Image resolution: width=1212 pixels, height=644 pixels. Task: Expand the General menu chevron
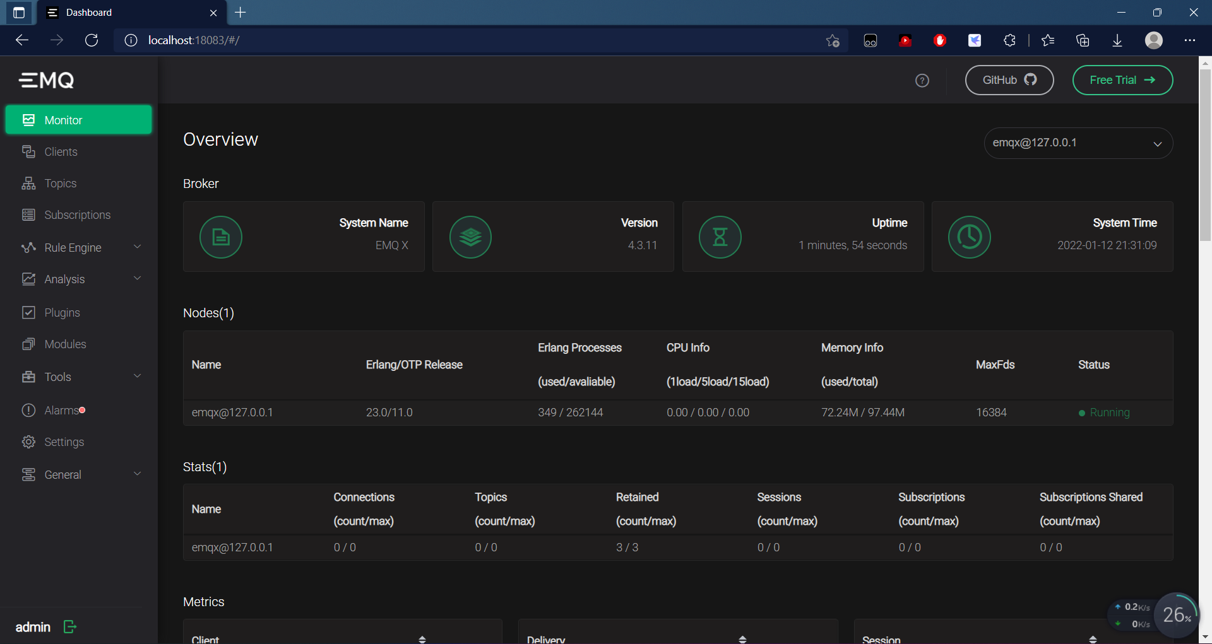pyautogui.click(x=138, y=474)
